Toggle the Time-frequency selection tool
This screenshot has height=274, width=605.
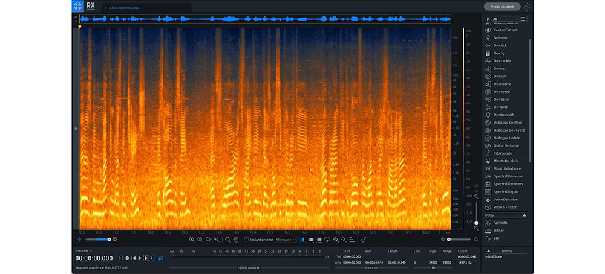(x=310, y=240)
